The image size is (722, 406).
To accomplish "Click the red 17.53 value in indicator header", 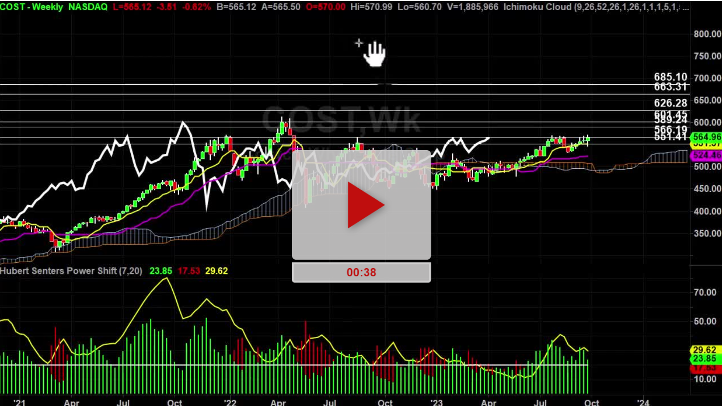I will [188, 271].
